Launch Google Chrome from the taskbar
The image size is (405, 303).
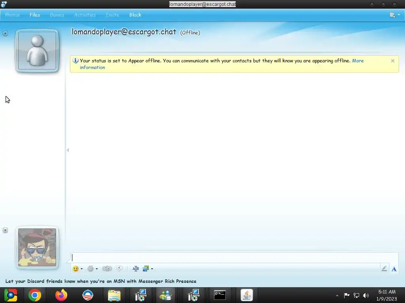pyautogui.click(x=35, y=295)
